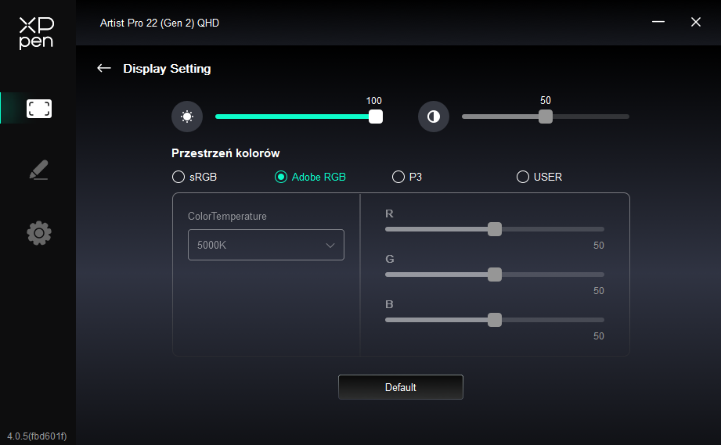Click the XPPen logo in sidebar
Viewport: 721px width, 445px height.
(x=36, y=33)
